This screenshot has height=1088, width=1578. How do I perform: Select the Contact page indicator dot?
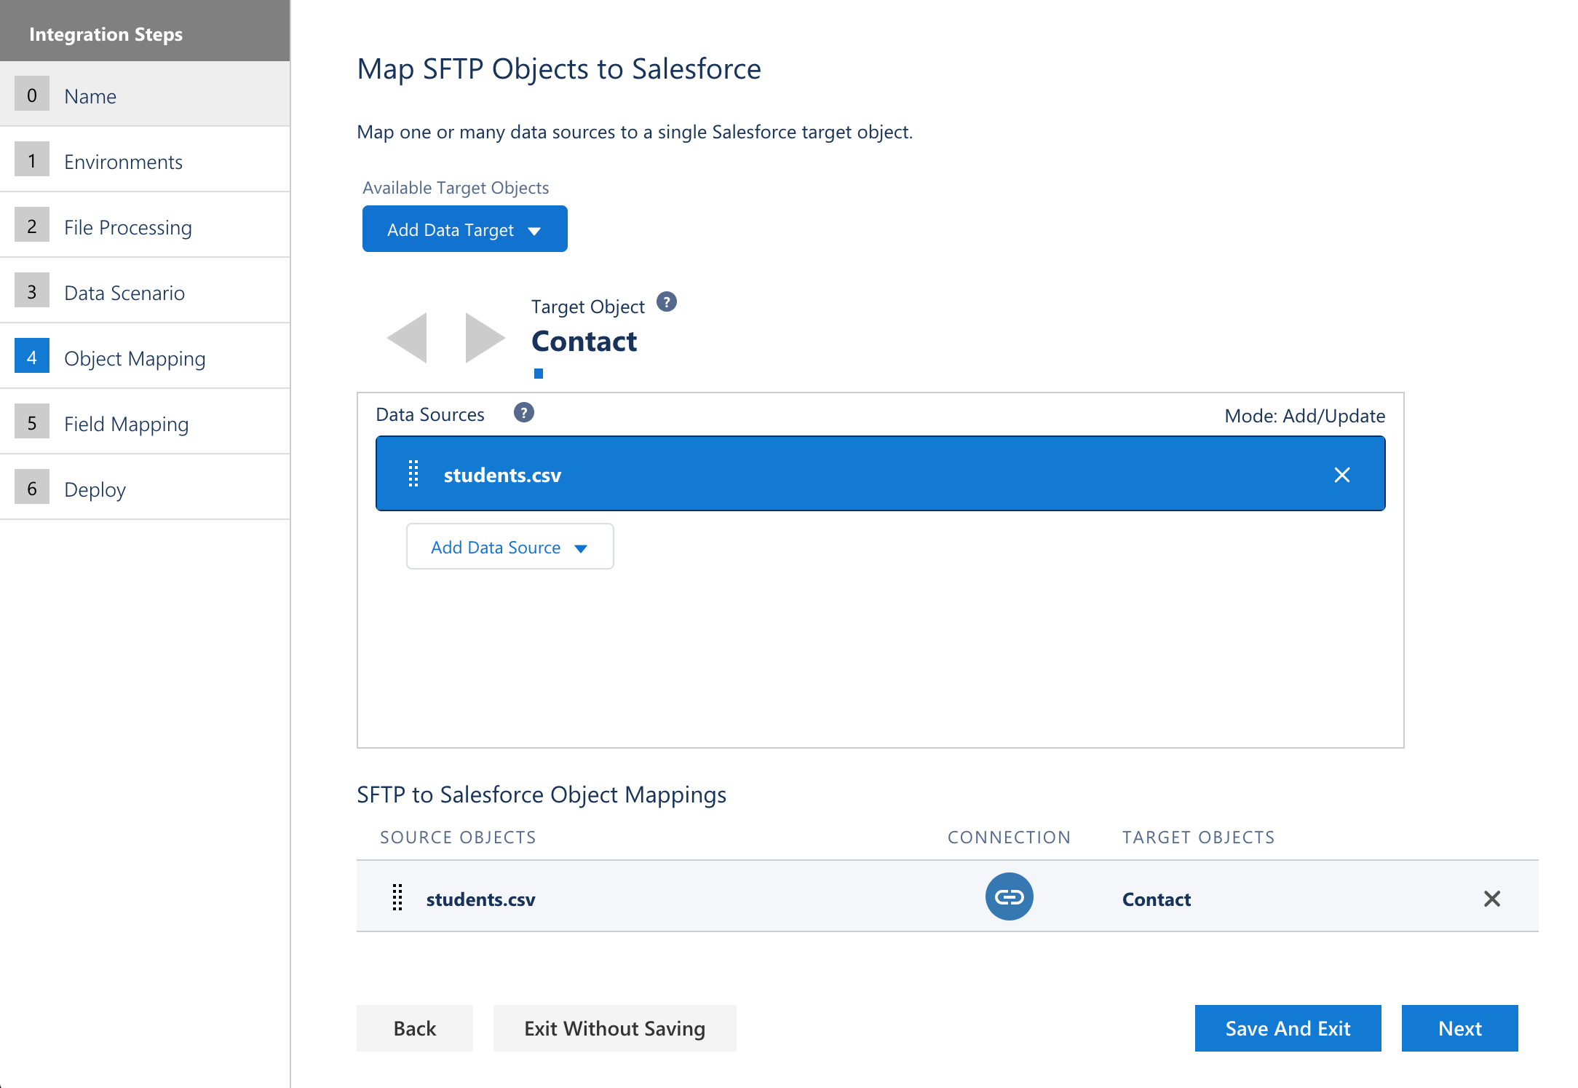coord(539,374)
